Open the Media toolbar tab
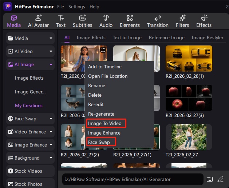Image resolution: width=229 pixels, height=188 pixels. (14, 21)
